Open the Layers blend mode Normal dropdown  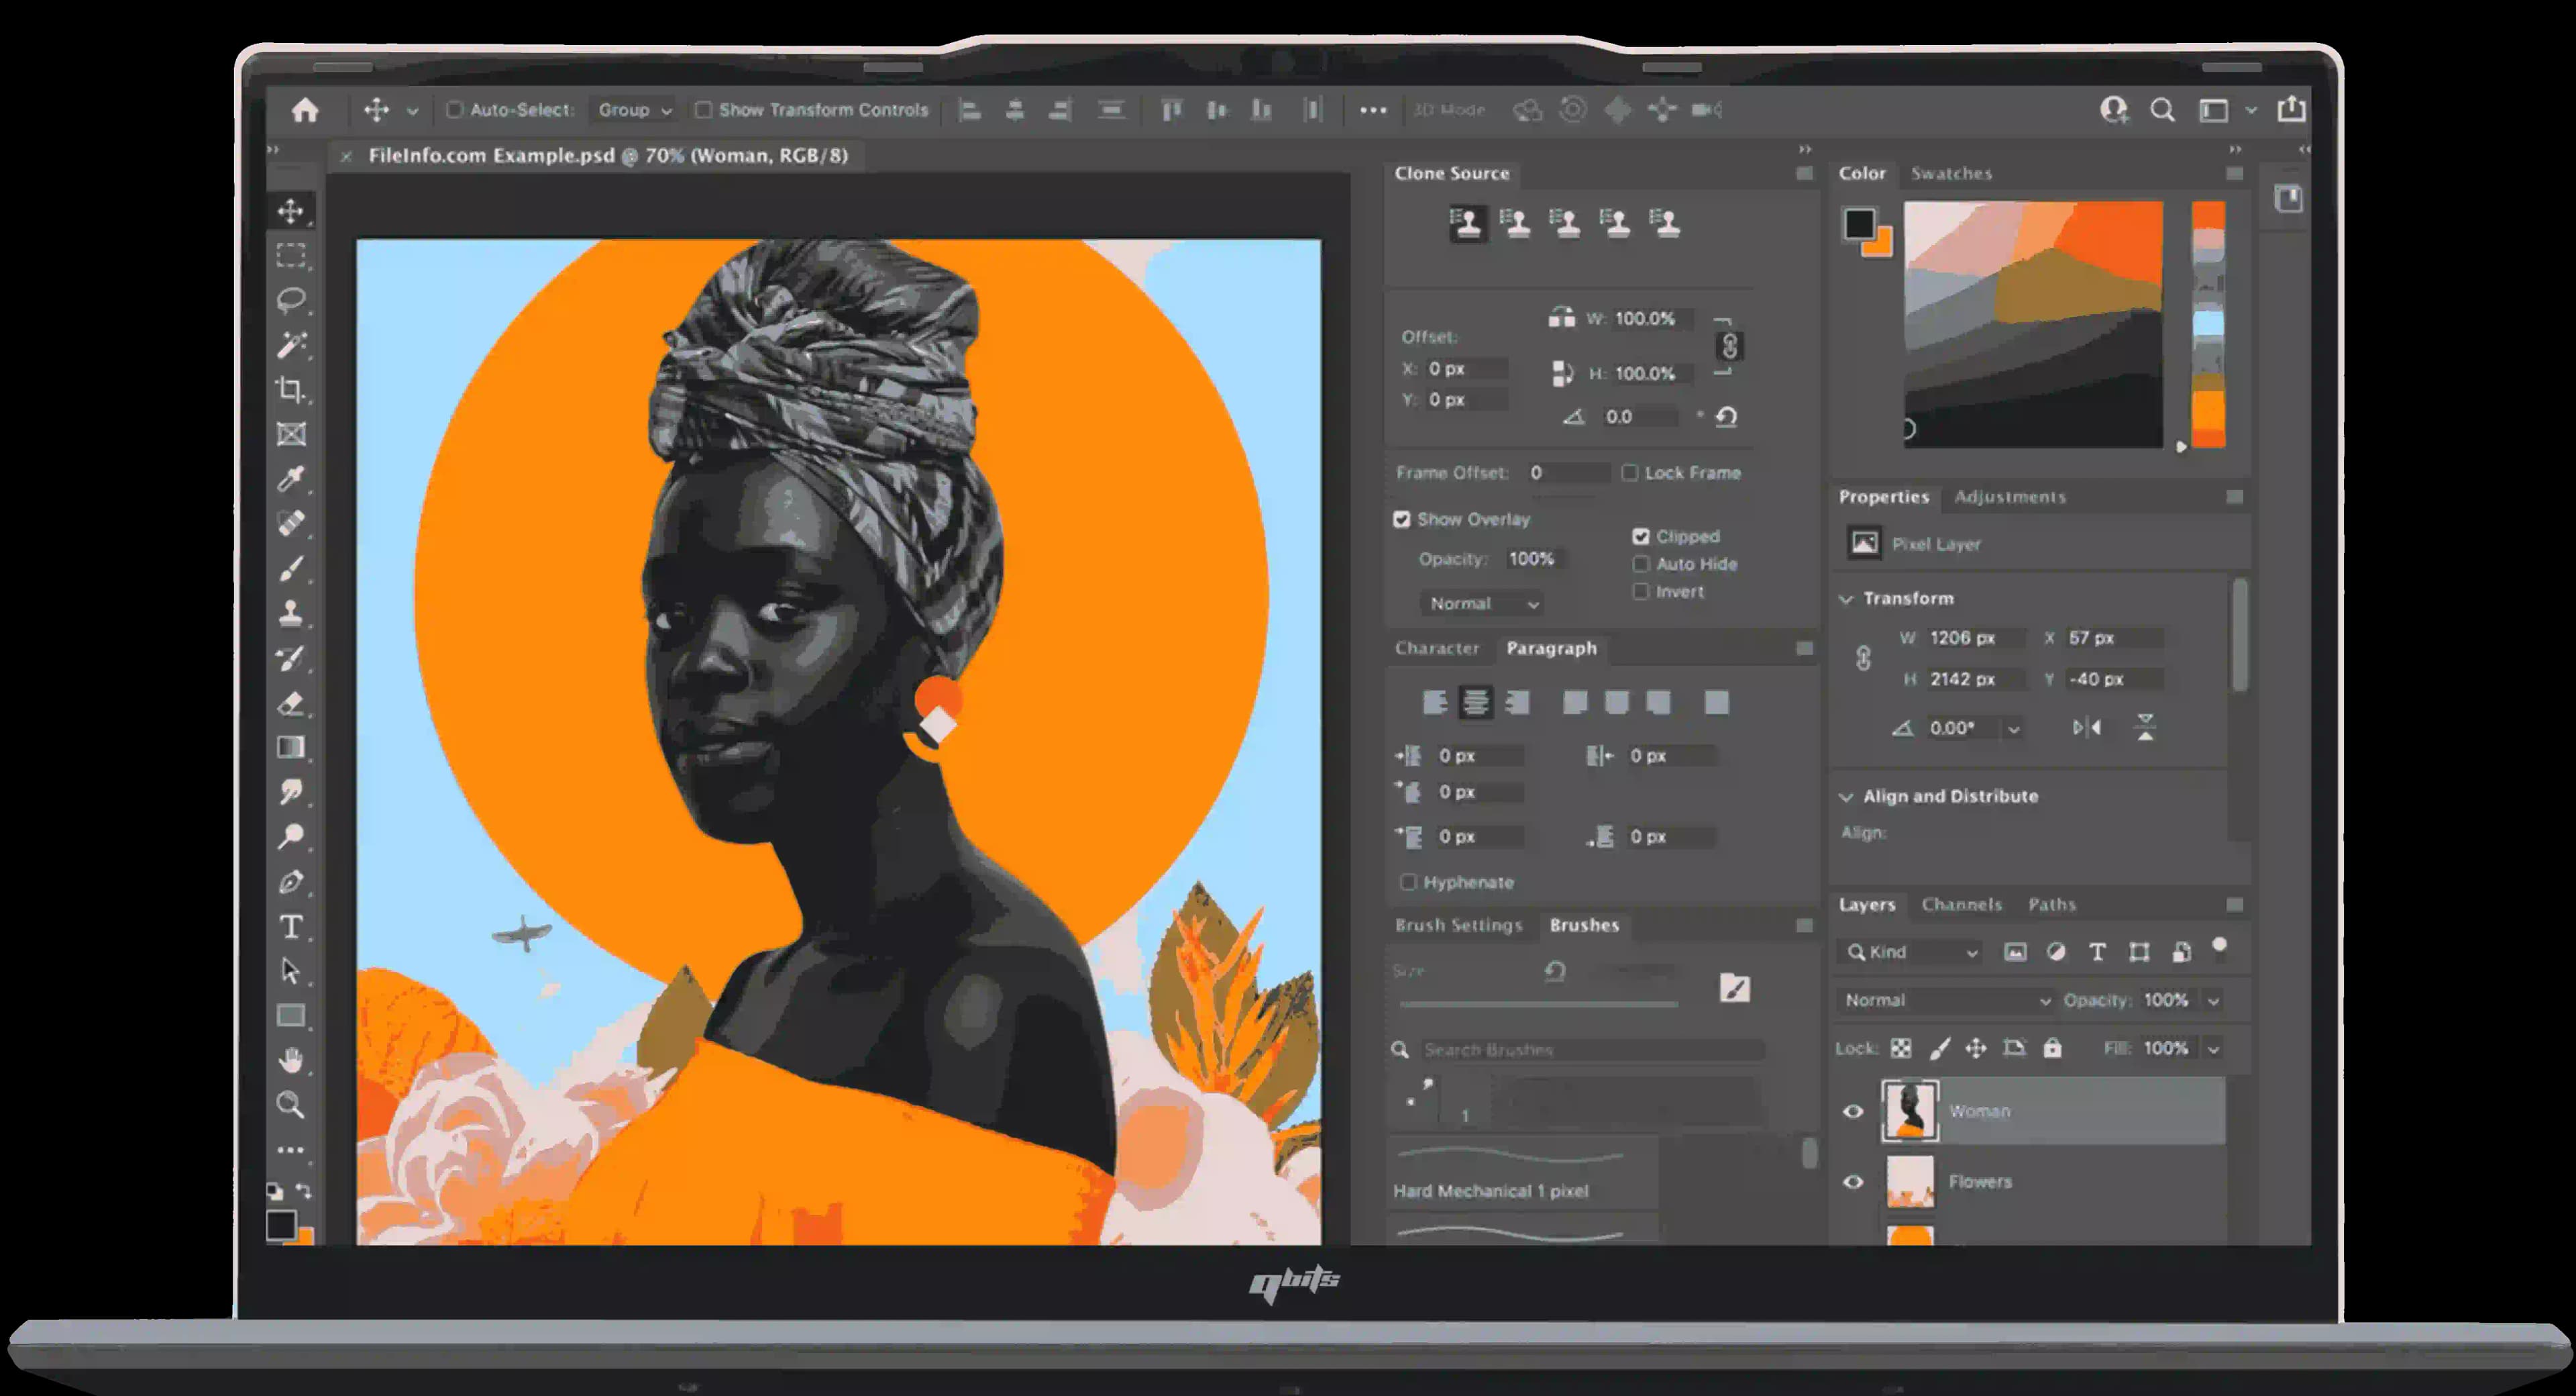(1945, 1000)
